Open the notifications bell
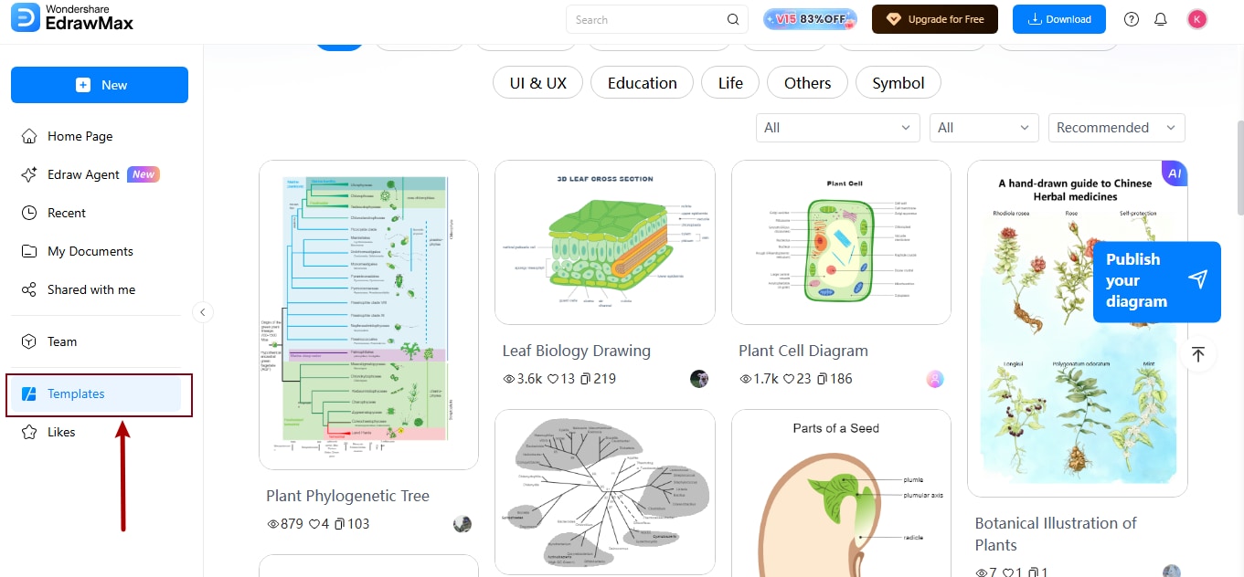This screenshot has height=577, width=1244. click(1161, 18)
